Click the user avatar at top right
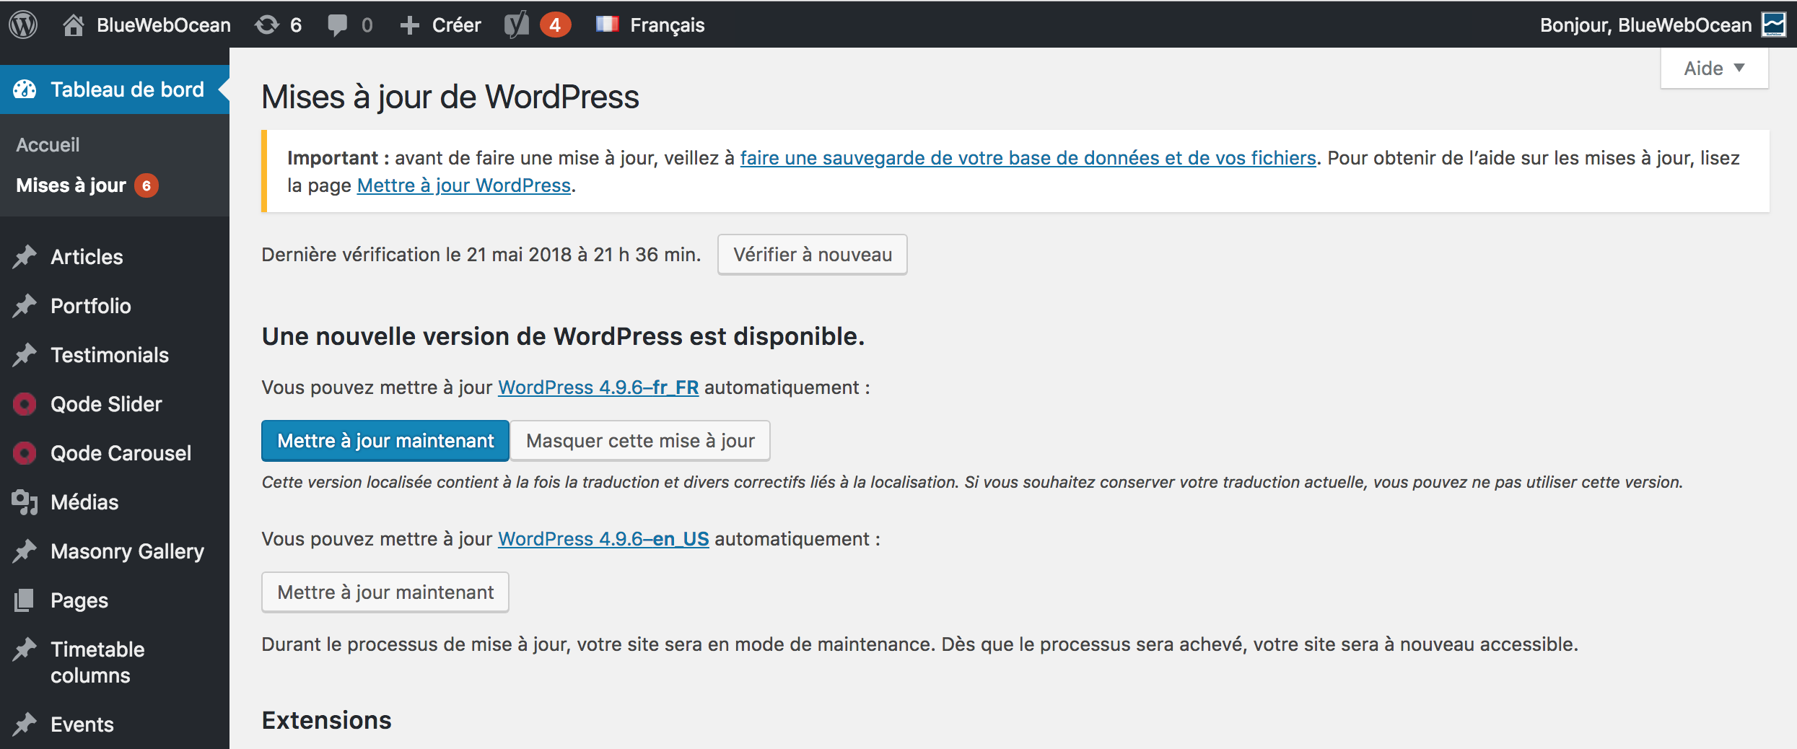This screenshot has width=1797, height=749. (1774, 25)
